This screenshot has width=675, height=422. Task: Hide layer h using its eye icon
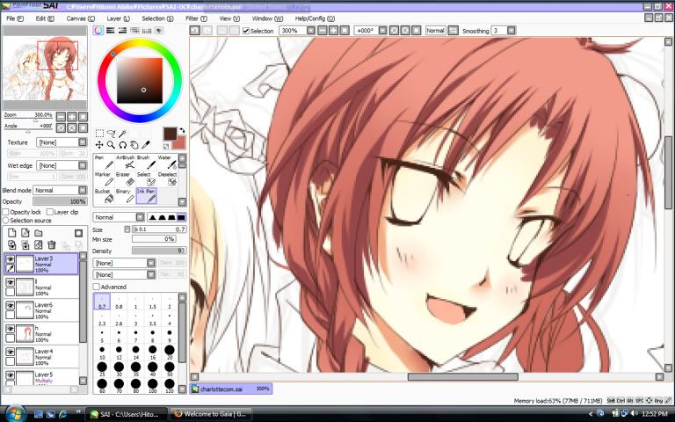(x=10, y=329)
